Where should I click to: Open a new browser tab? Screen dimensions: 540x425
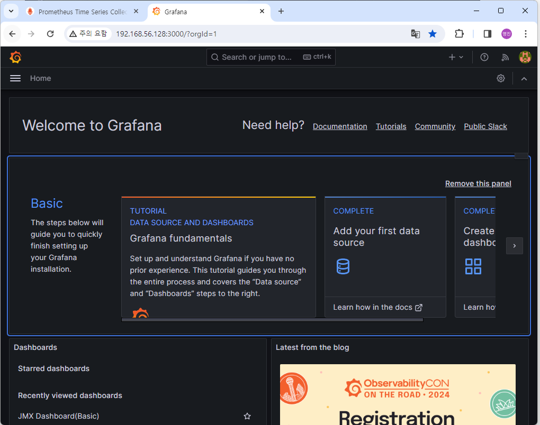point(281,11)
